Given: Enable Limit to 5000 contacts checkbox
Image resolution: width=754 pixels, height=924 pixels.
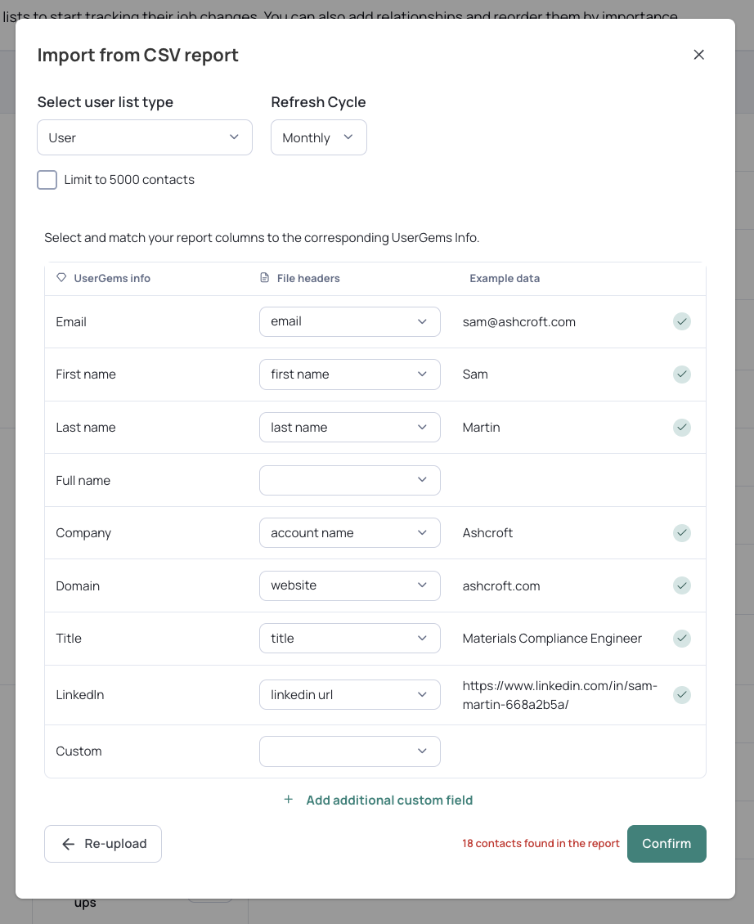Looking at the screenshot, I should [x=47, y=180].
